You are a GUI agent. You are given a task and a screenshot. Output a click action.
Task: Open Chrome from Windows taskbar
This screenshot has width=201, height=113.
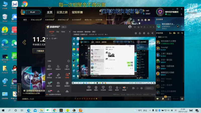[x=55, y=110]
